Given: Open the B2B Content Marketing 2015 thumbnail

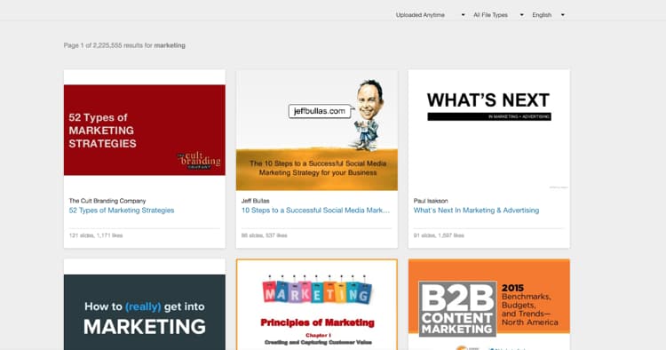Looking at the screenshot, I should coord(489,305).
